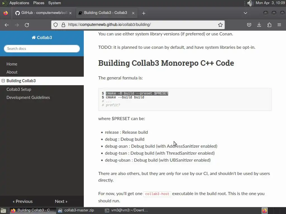This screenshot has height=214, width=286.
Task: Open the Building Collab3 sidebar entry
Action: click(21, 81)
